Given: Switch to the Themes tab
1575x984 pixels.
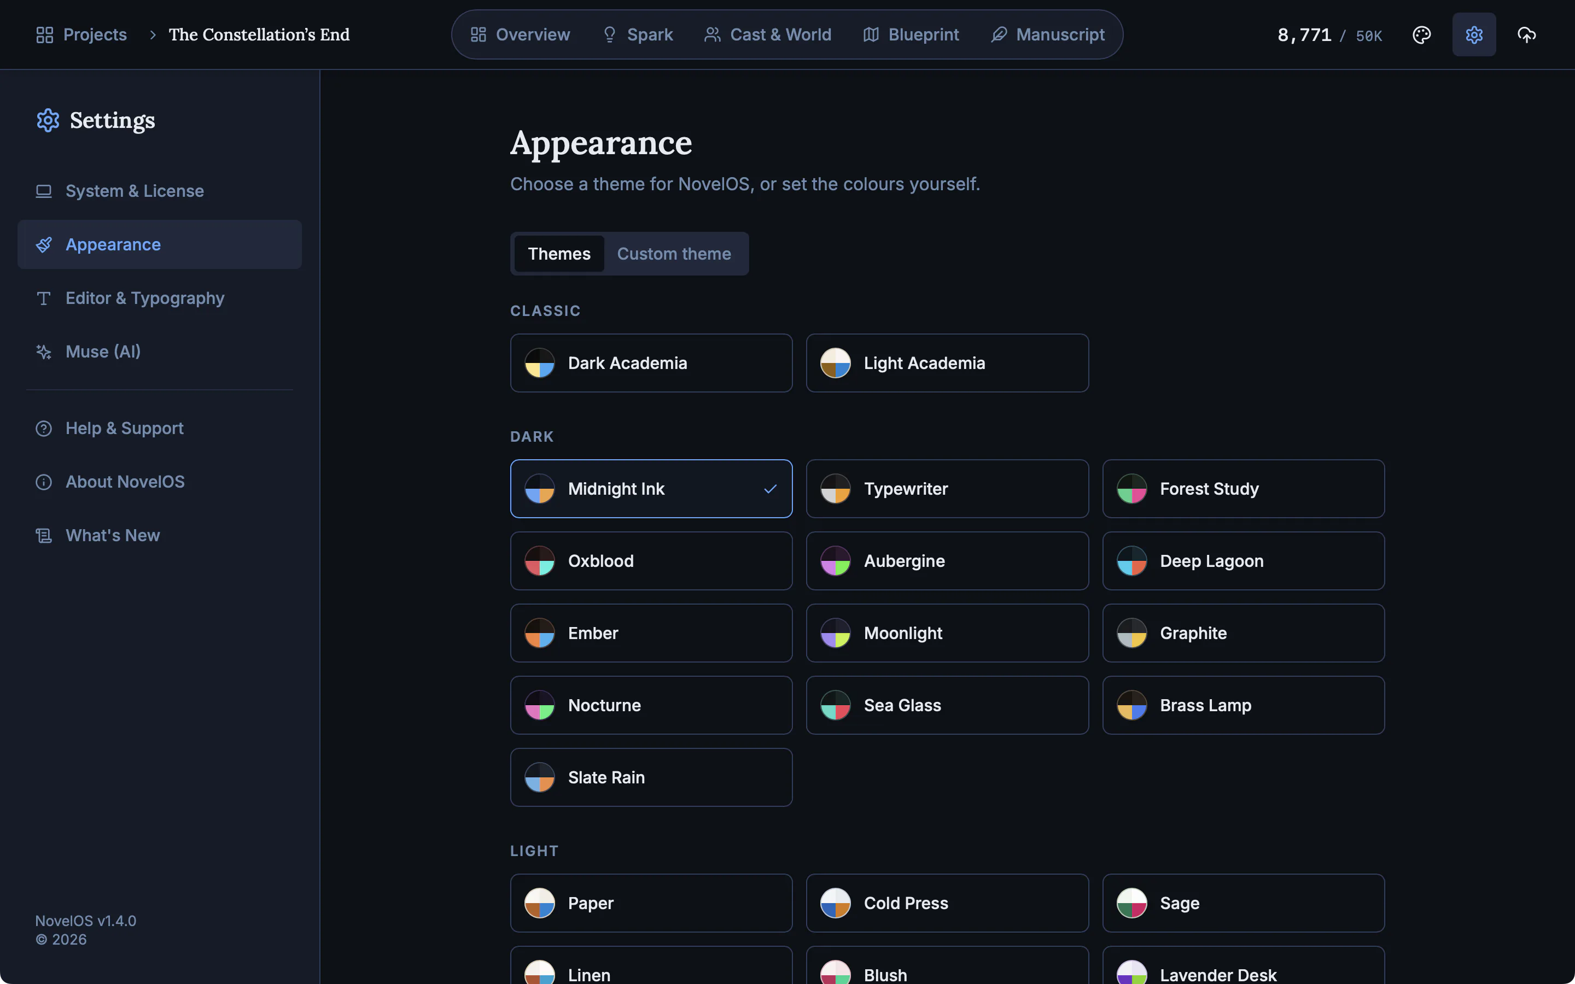Looking at the screenshot, I should 559,254.
